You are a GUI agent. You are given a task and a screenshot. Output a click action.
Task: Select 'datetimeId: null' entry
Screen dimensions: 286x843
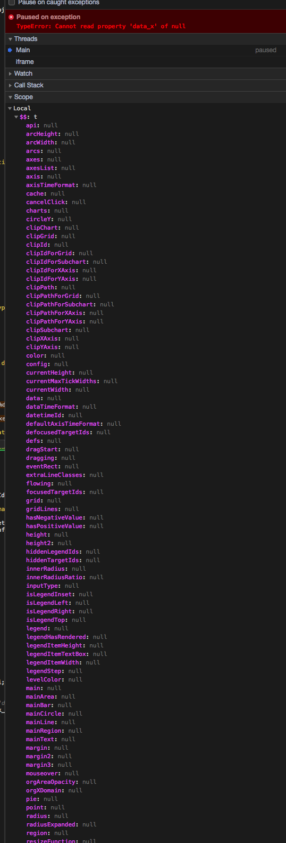coord(54,415)
